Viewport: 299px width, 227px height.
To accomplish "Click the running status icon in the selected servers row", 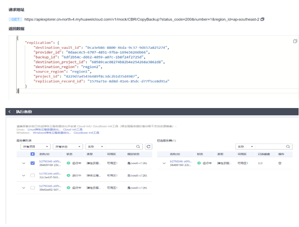I will (199, 163).
